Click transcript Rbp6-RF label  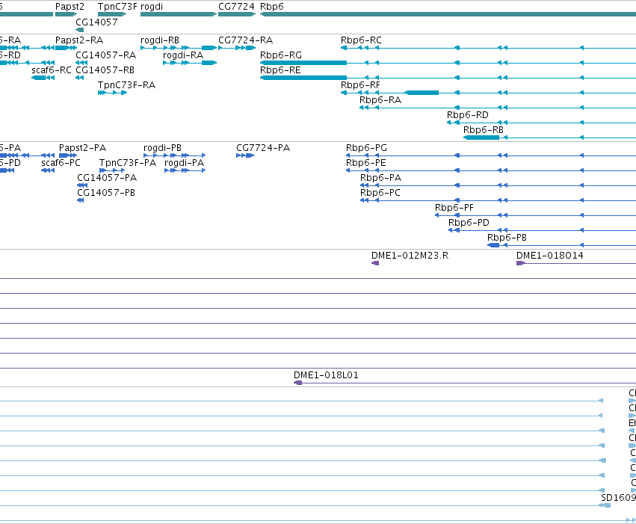coord(360,85)
